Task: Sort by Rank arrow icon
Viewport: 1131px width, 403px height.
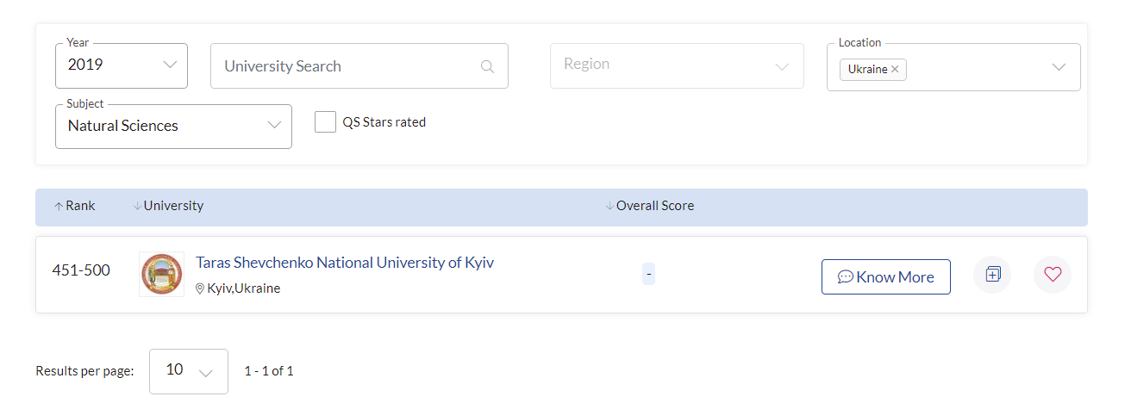Action: click(59, 207)
